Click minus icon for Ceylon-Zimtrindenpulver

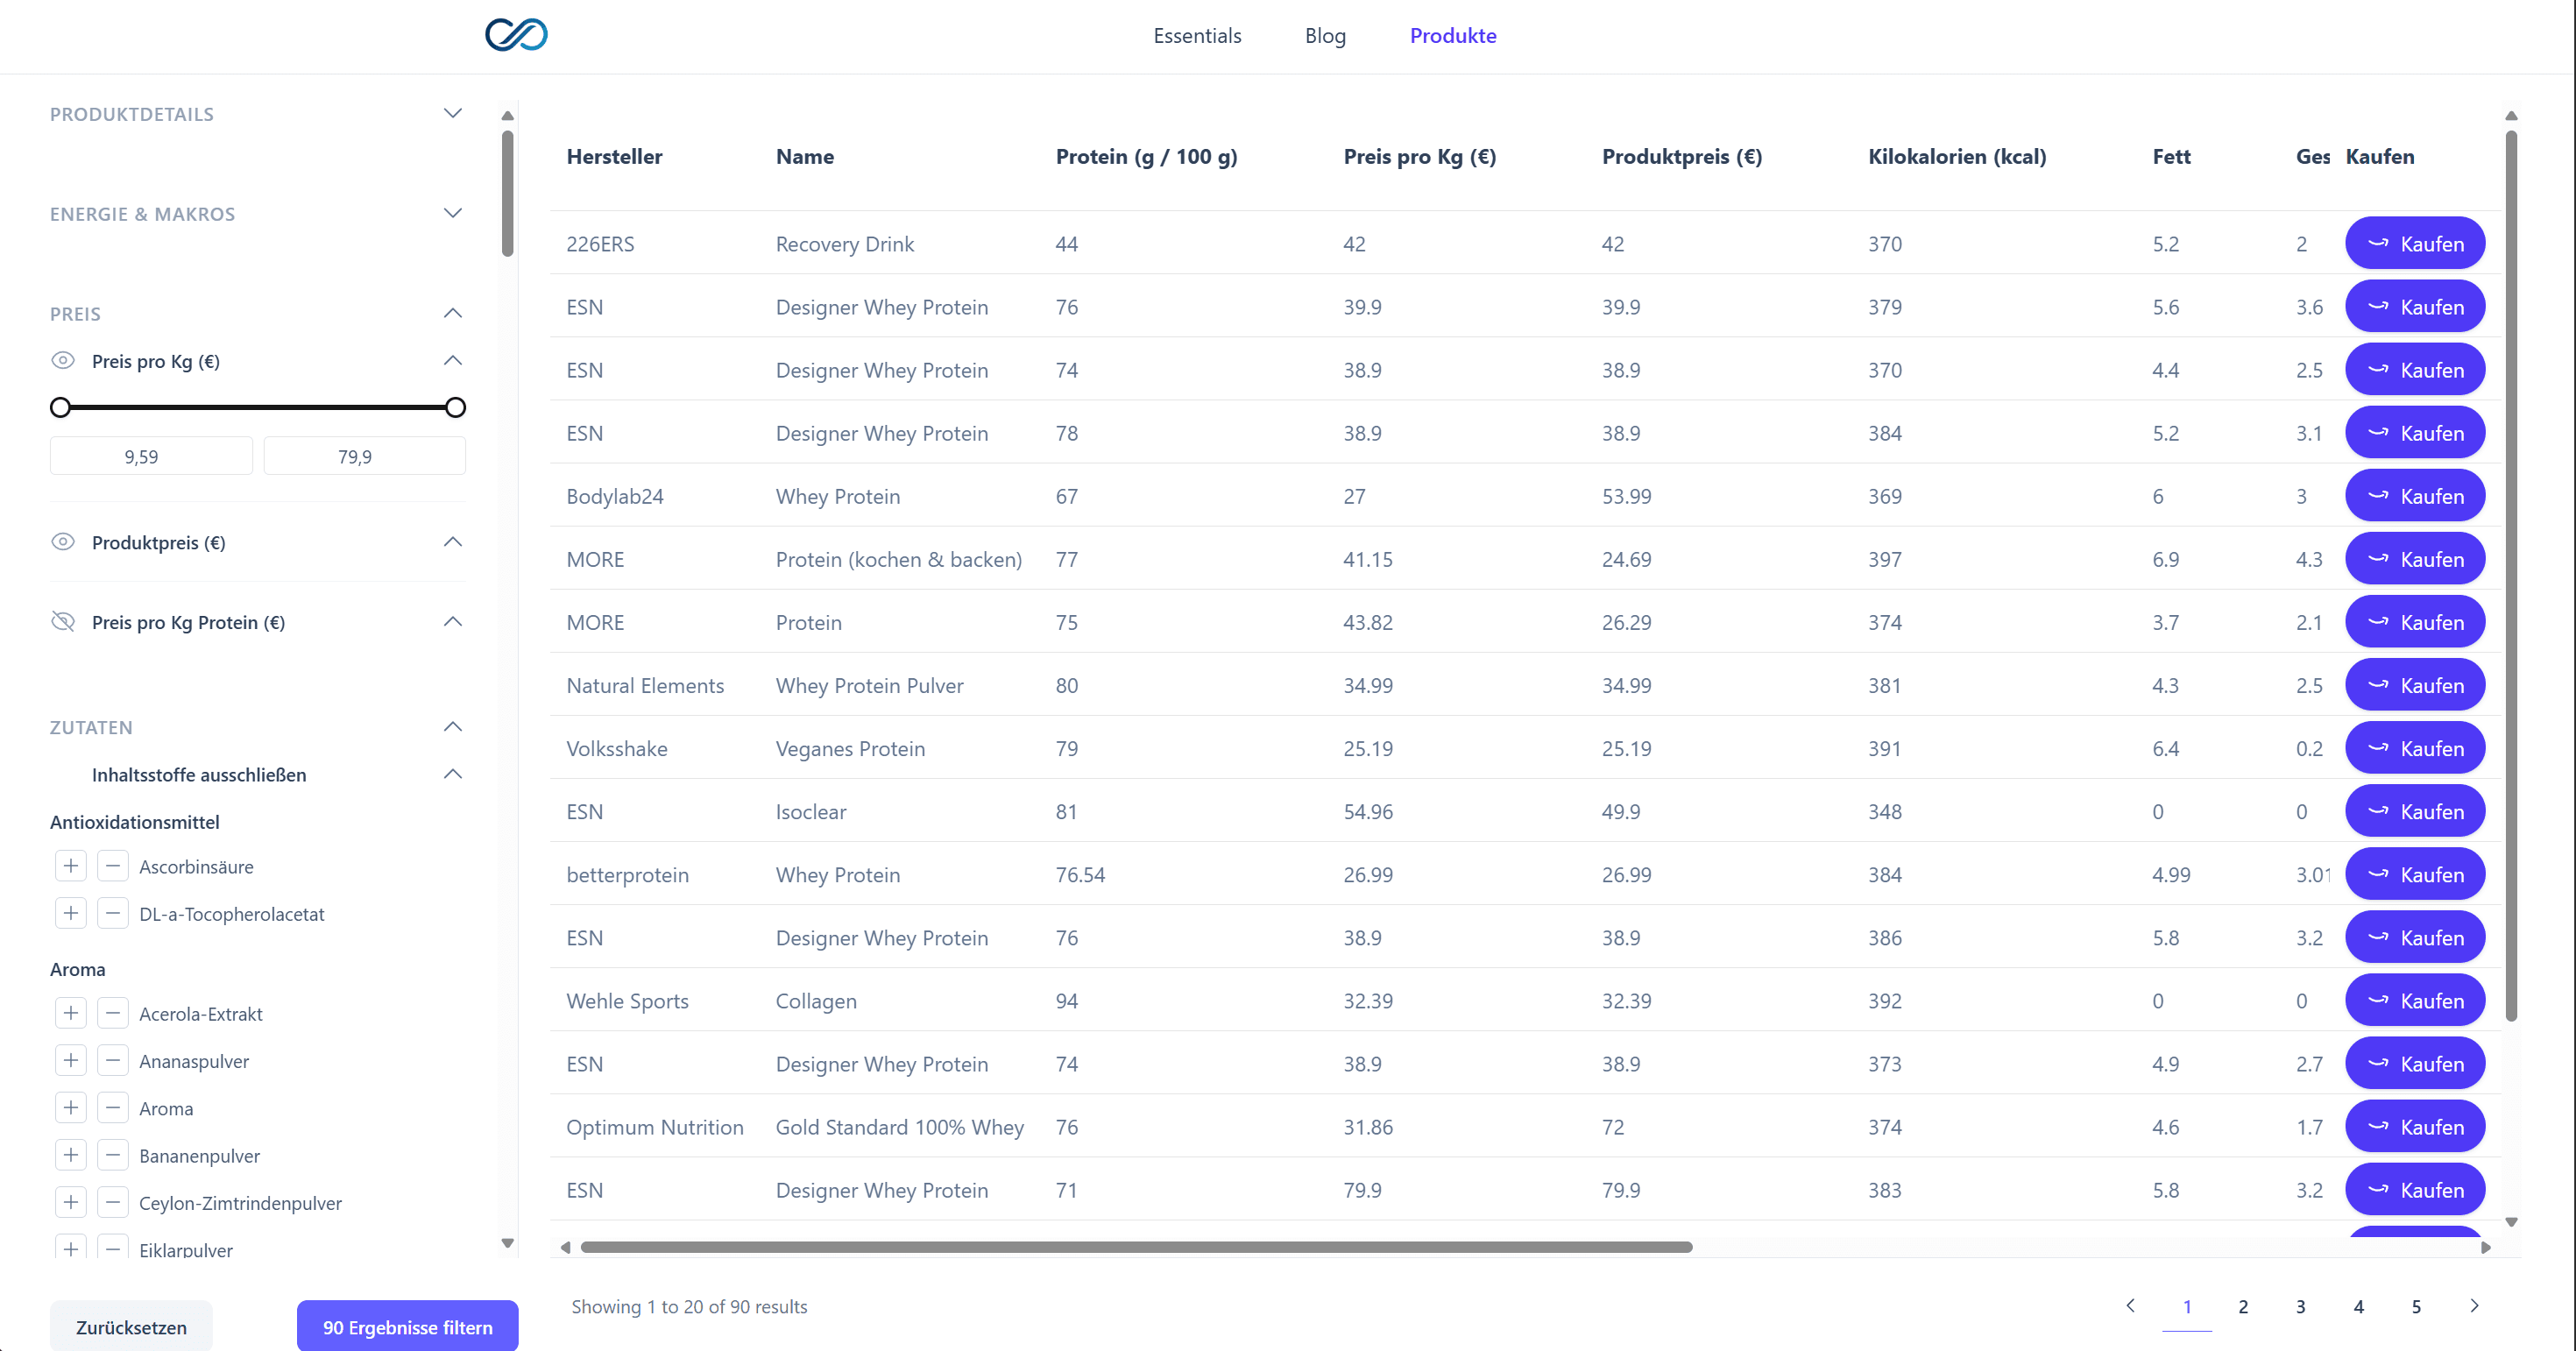(x=113, y=1202)
